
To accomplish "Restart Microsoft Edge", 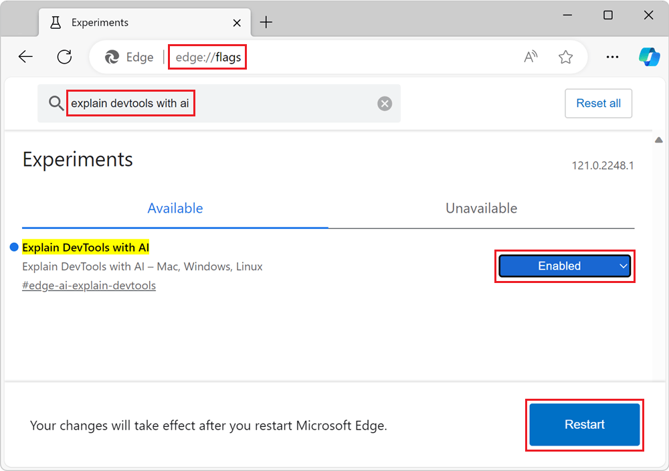I will point(584,424).
